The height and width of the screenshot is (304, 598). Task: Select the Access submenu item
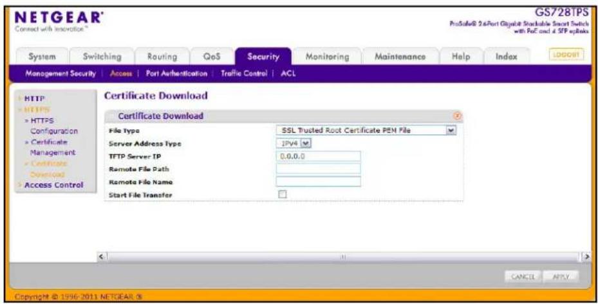[x=121, y=73]
